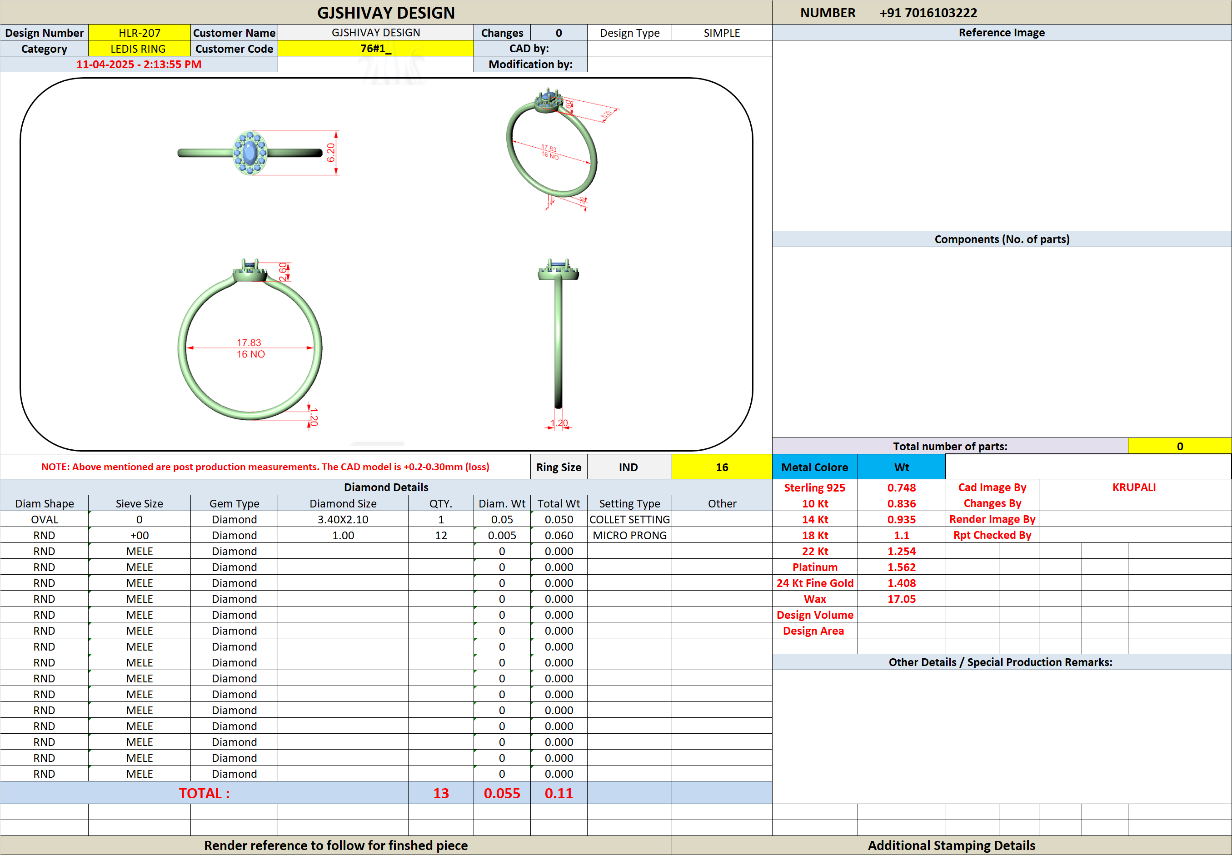The width and height of the screenshot is (1232, 855).
Task: Select the 18 Kt weight 1.1
Action: pos(901,535)
